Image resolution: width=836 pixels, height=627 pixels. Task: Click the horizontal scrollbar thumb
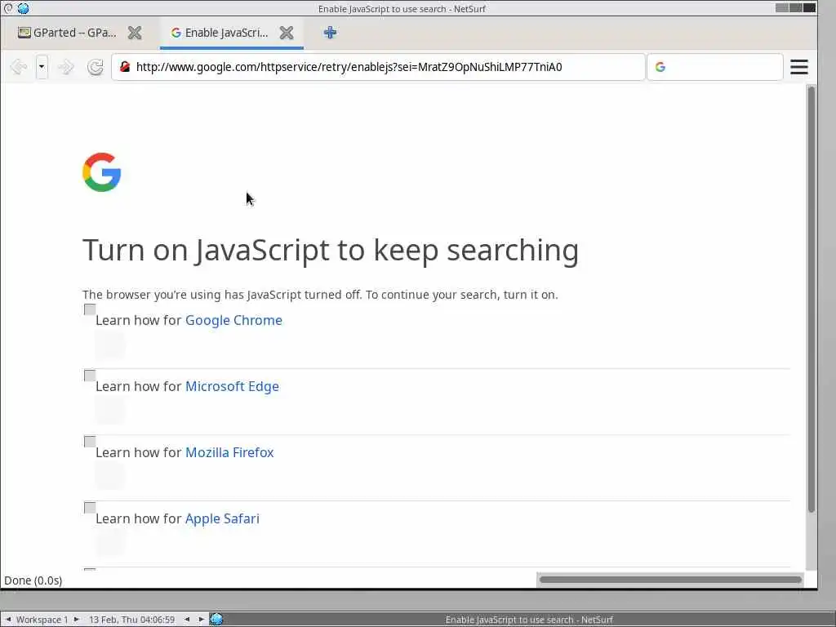click(670, 580)
